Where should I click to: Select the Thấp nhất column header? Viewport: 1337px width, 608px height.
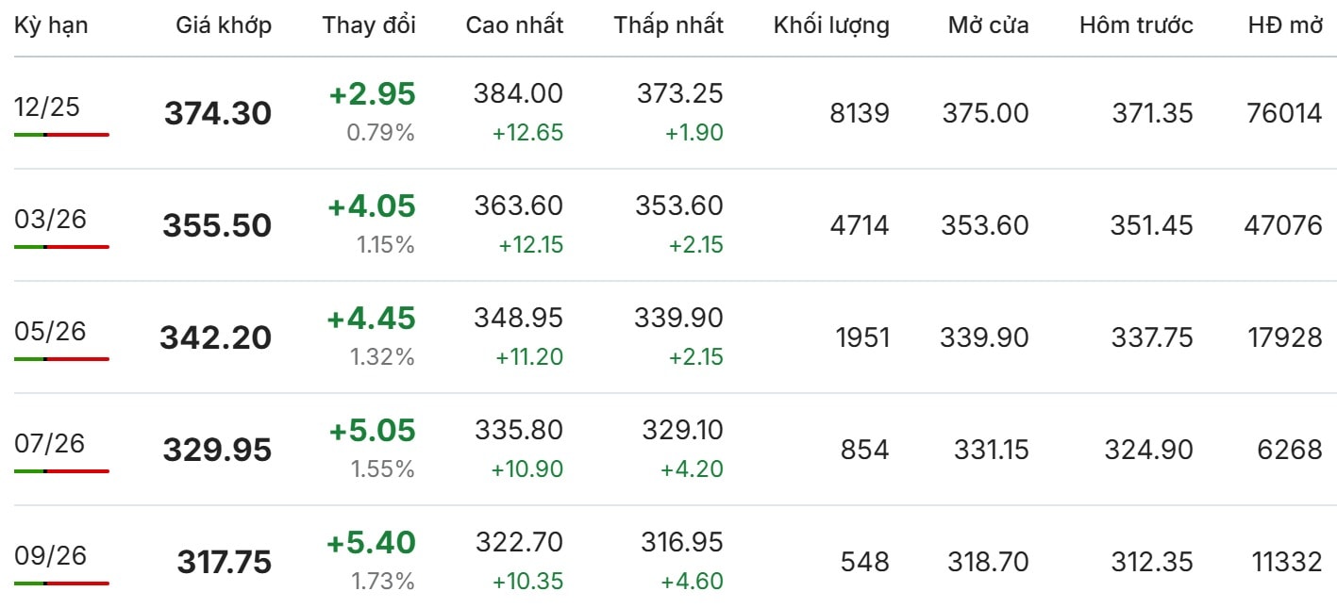click(x=669, y=25)
